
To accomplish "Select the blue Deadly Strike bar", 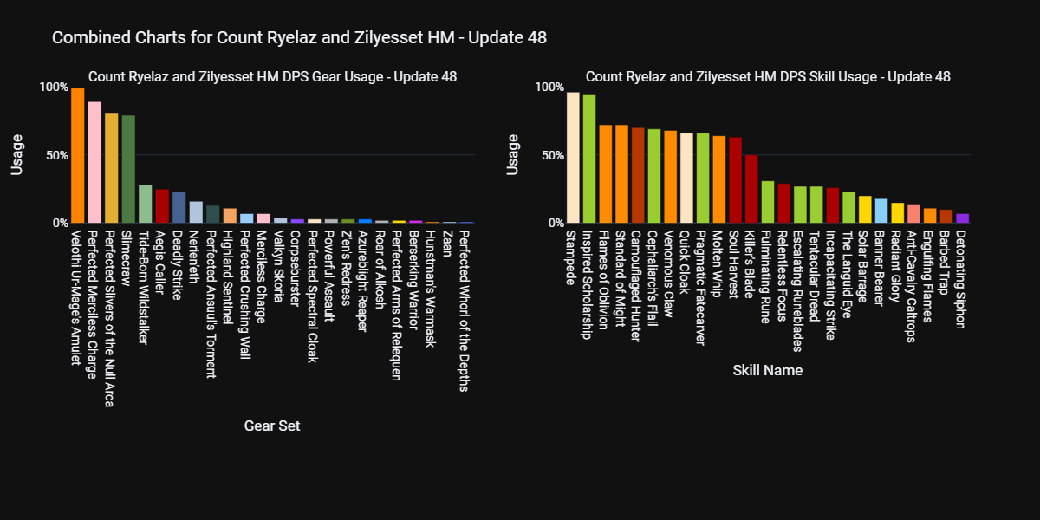I will point(179,208).
